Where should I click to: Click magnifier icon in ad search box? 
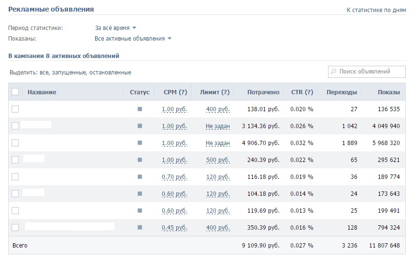pos(333,72)
